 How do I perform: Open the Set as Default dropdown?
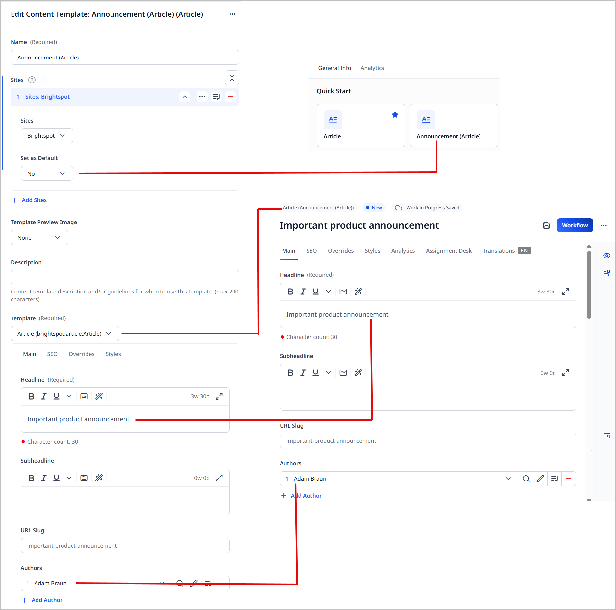point(47,173)
